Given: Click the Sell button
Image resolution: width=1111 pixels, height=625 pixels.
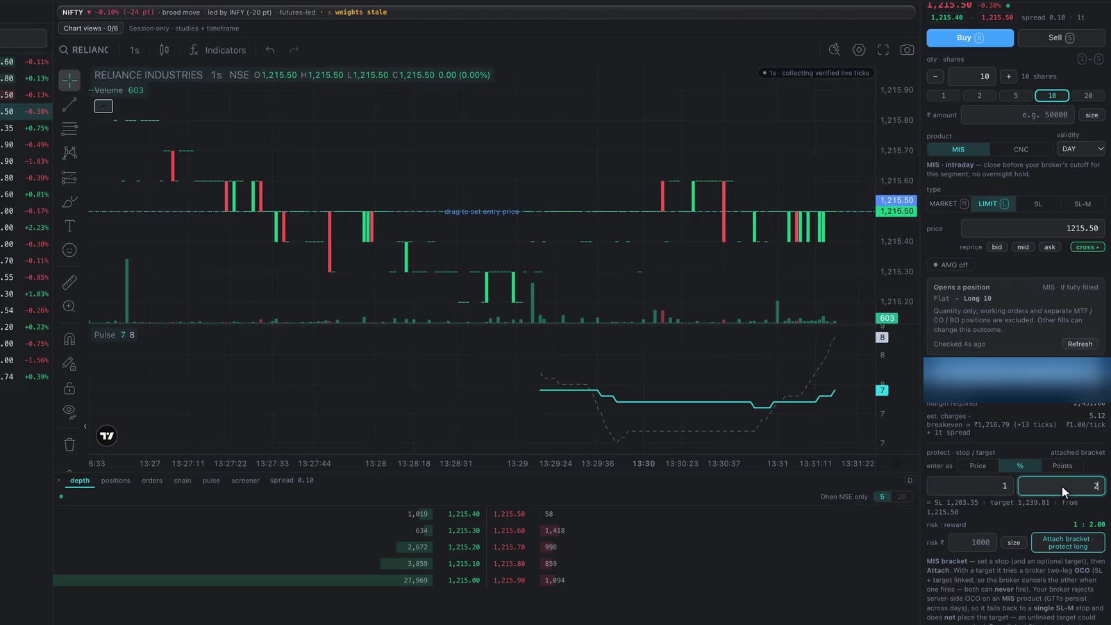Looking at the screenshot, I should click(1061, 37).
